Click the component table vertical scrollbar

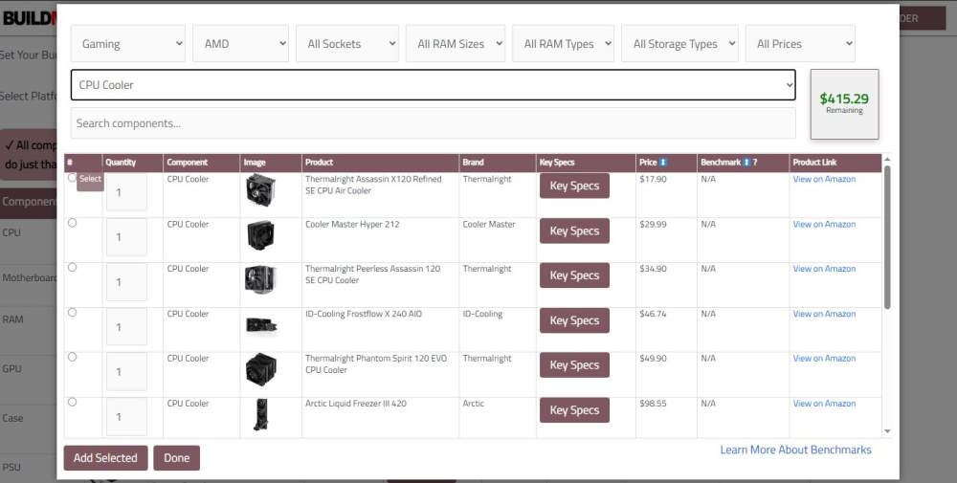887,237
